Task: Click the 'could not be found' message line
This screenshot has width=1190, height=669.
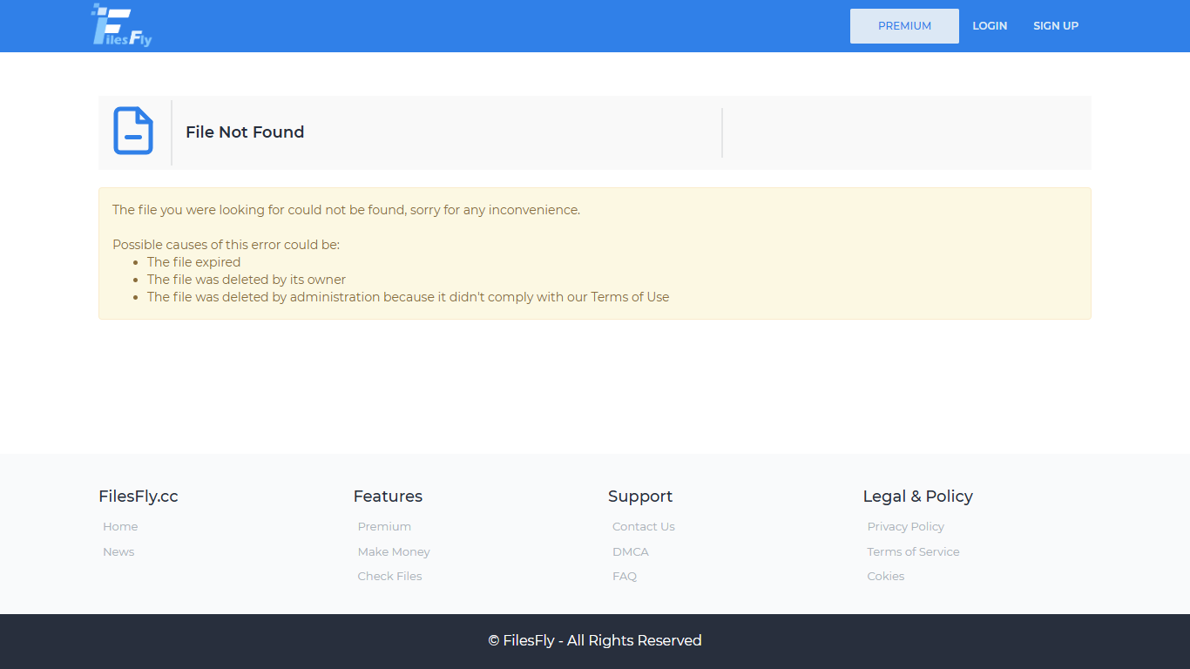Action: tap(346, 210)
